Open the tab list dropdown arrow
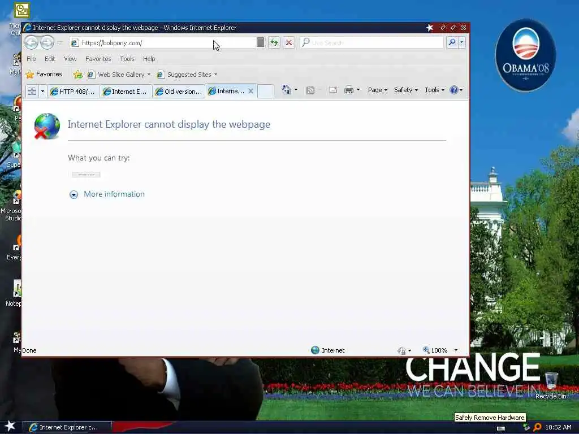 pyautogui.click(x=42, y=91)
